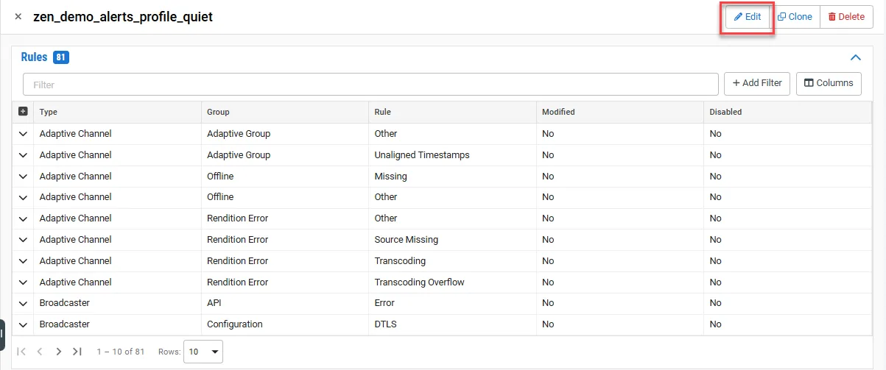
Task: Expand the Rendition Error Other row
Action: coord(23,218)
